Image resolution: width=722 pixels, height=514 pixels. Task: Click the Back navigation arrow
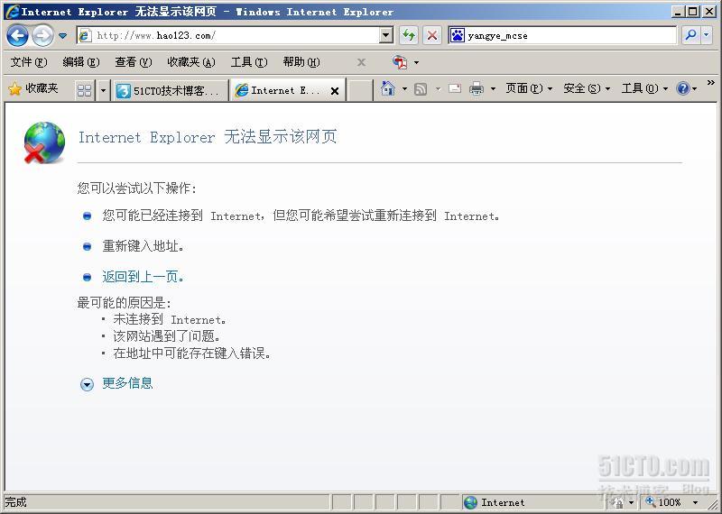[x=17, y=35]
